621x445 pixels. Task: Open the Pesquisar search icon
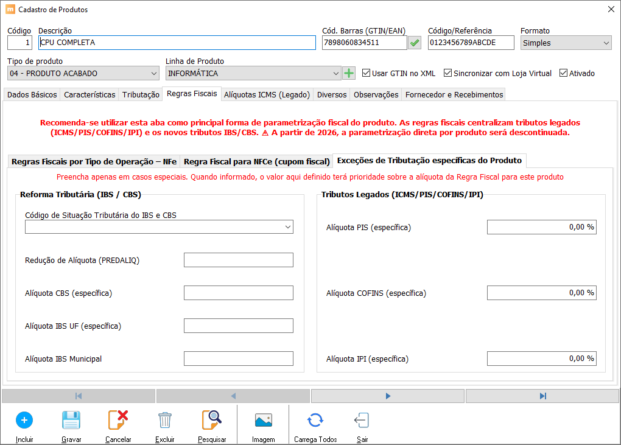(x=212, y=420)
